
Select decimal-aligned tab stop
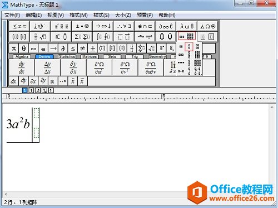(x=51, y=90)
